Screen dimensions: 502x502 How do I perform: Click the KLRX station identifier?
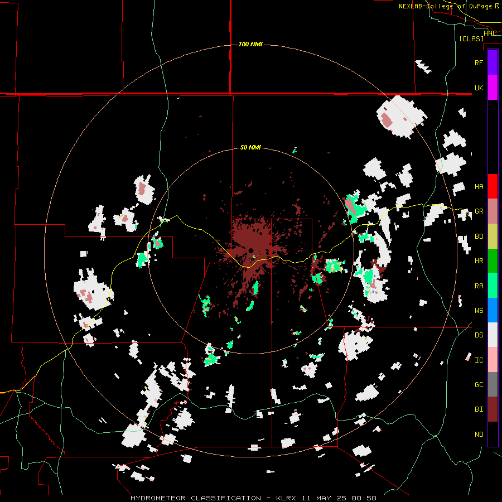(x=287, y=498)
